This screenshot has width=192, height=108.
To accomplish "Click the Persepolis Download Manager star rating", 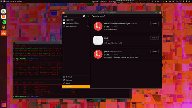I will (107, 27).
